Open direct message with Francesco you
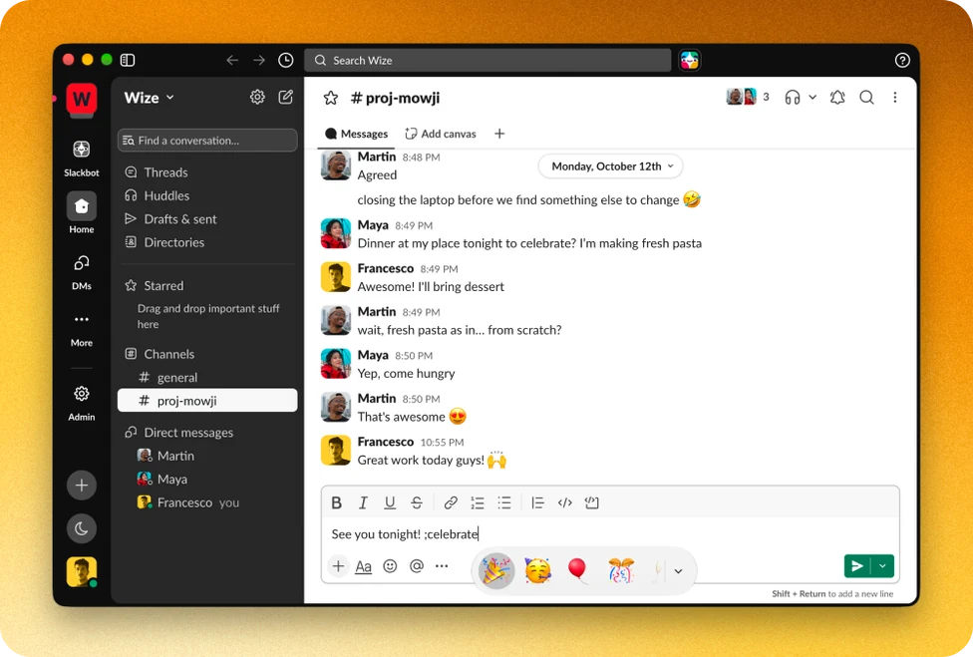Screen dimensions: 973x657 [207, 502]
